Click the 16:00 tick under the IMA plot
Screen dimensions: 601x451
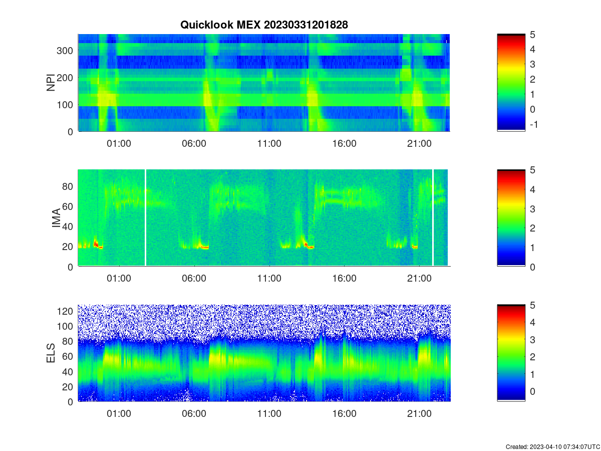344,279
